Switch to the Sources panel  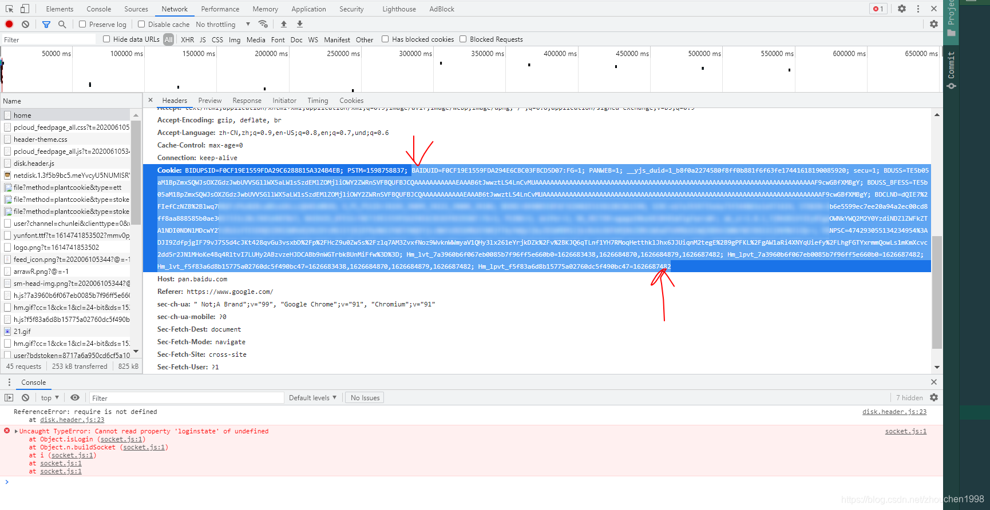pyautogui.click(x=136, y=9)
